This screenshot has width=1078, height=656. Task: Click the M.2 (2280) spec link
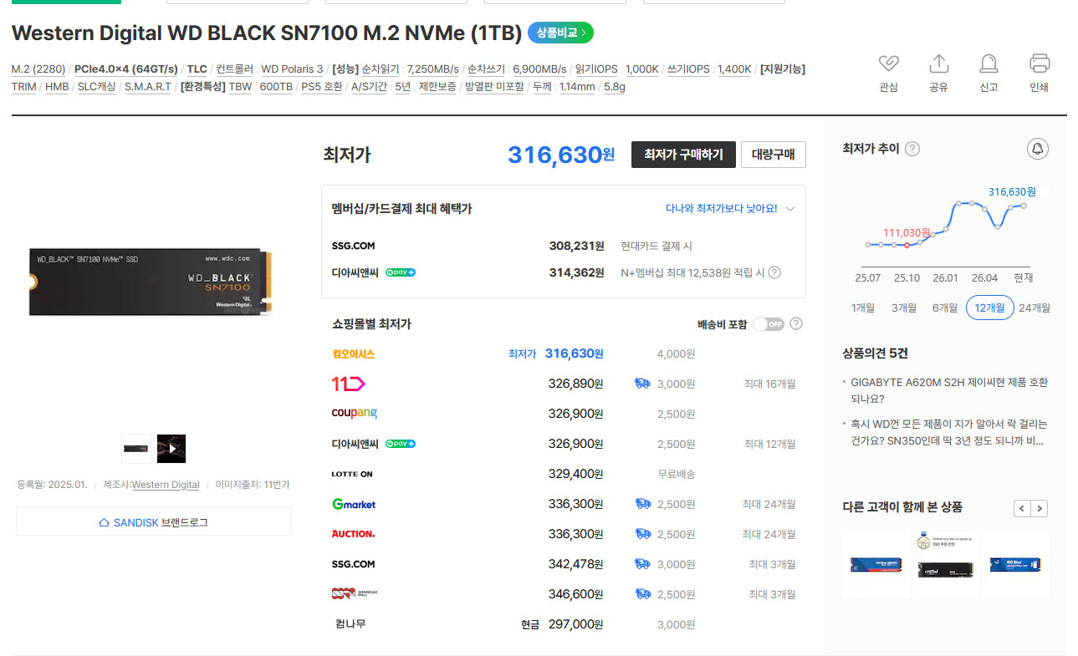[38, 69]
